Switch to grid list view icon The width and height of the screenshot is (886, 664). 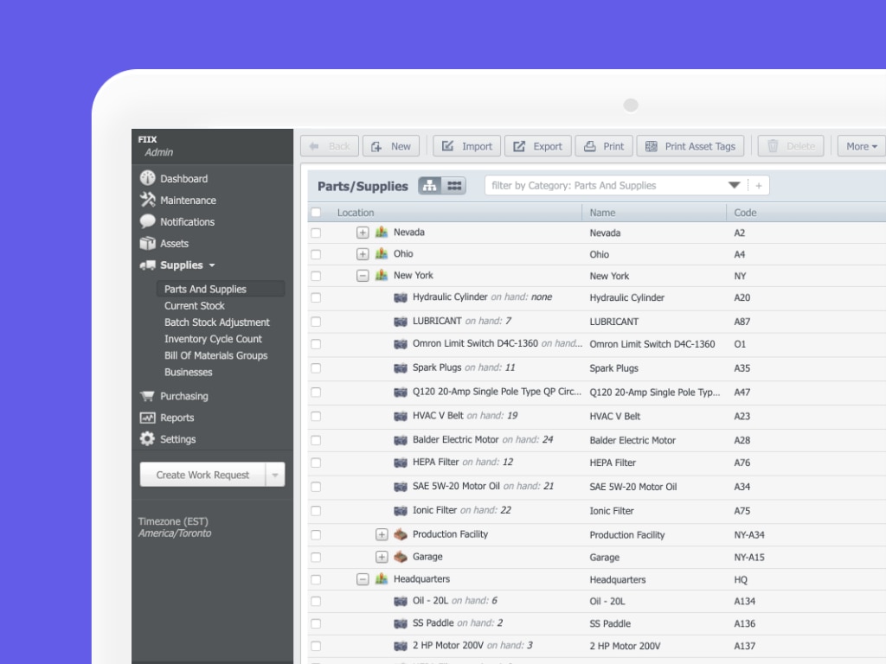pos(454,186)
